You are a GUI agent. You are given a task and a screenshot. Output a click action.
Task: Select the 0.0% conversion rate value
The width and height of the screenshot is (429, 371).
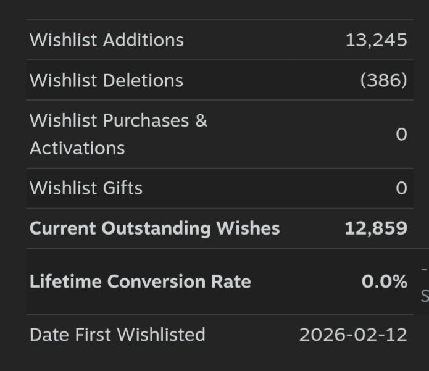point(384,281)
